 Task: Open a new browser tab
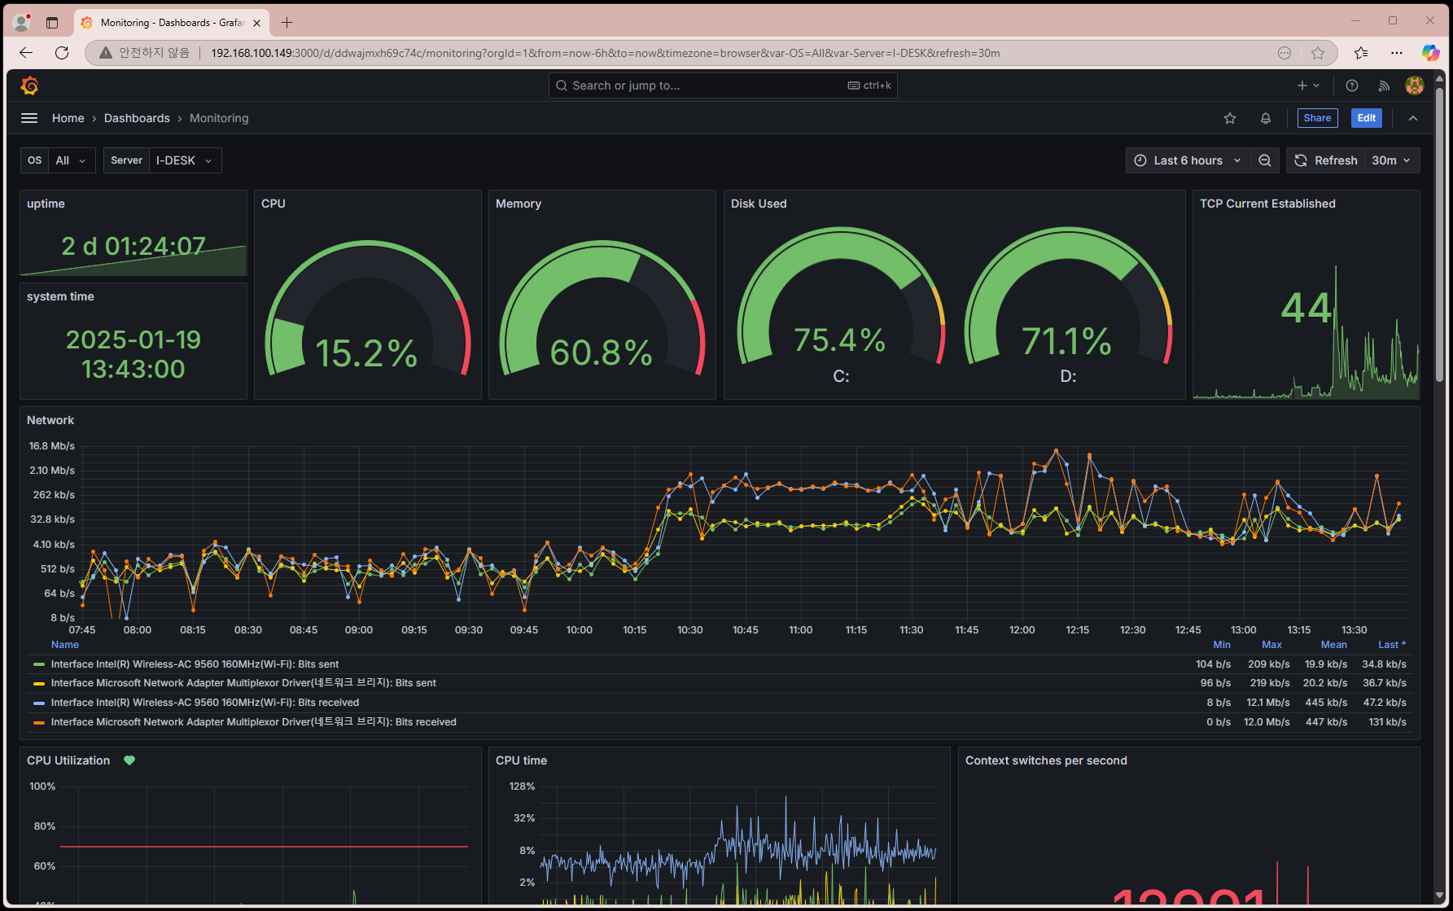287,23
